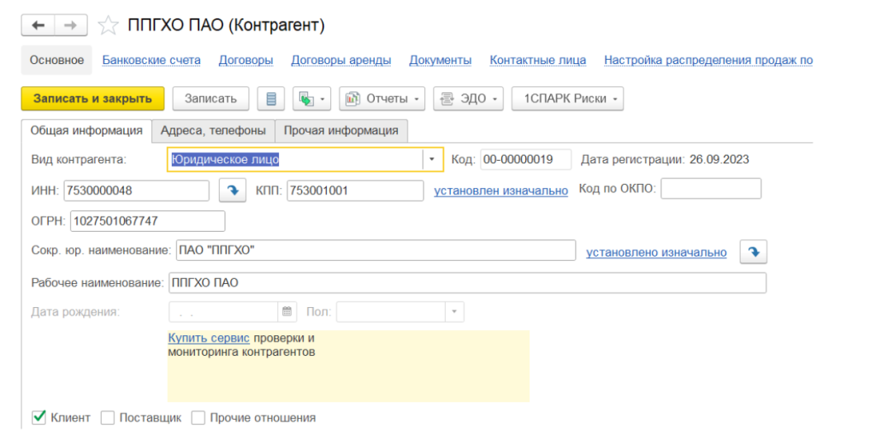Click the Записать и закрыть button
The width and height of the screenshot is (876, 443).
point(92,98)
